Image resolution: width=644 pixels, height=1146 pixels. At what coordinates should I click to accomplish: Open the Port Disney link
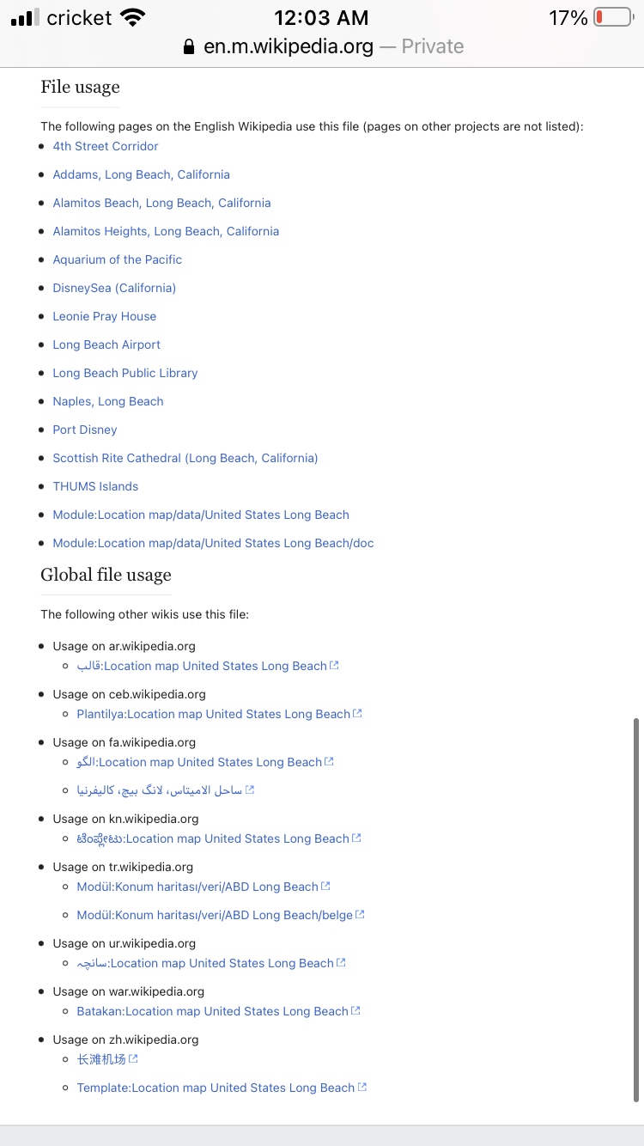pyautogui.click(x=85, y=430)
